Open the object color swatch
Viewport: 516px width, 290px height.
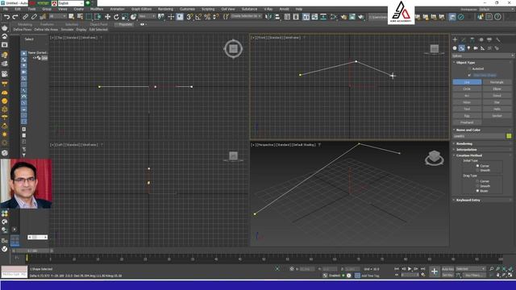[509, 136]
